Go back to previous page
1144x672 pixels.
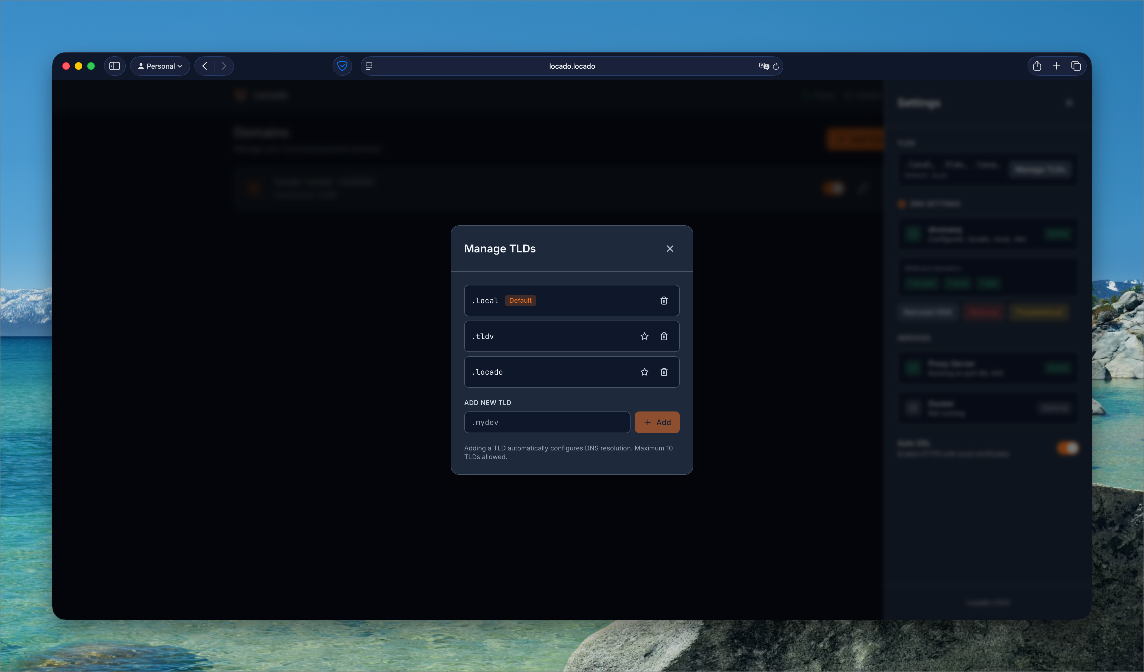(x=205, y=66)
